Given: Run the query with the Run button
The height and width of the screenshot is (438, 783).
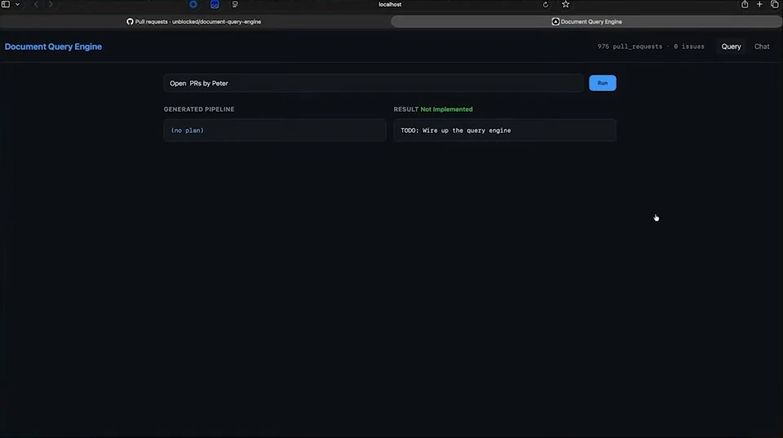Looking at the screenshot, I should click(602, 83).
